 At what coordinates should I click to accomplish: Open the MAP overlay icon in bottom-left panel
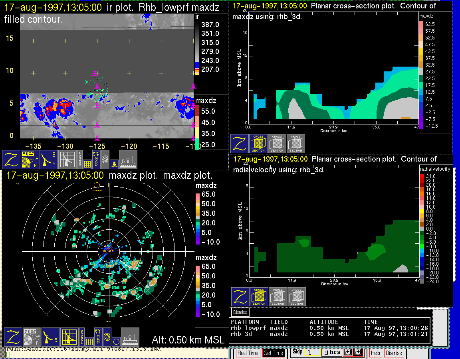(x=97, y=337)
